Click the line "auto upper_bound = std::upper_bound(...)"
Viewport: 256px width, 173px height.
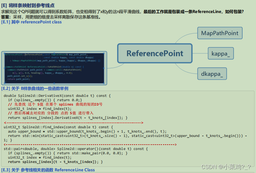coord(87,132)
